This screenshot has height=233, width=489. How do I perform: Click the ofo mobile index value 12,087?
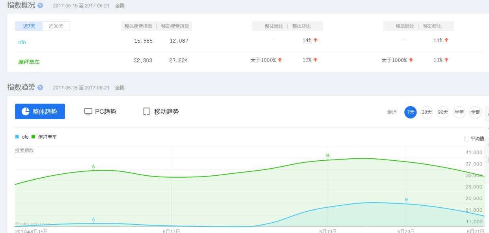[179, 41]
